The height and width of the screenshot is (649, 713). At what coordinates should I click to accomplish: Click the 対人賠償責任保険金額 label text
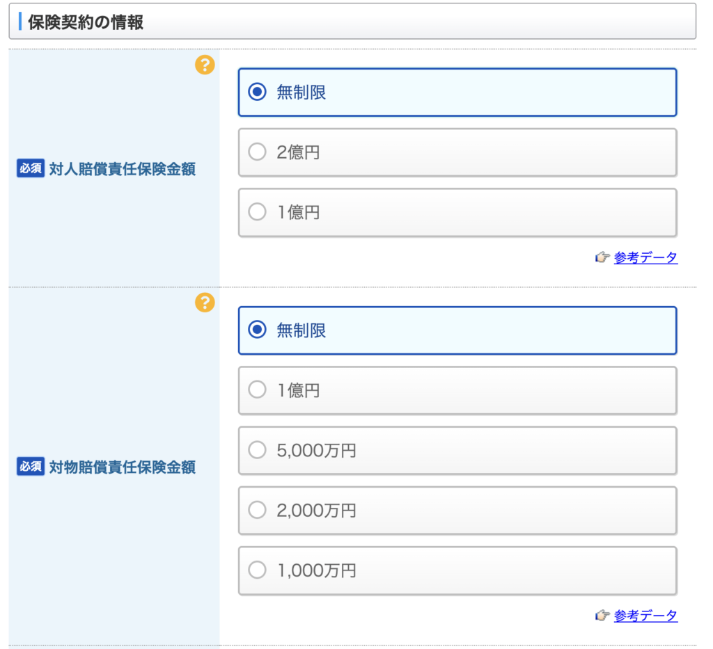pyautogui.click(x=123, y=169)
